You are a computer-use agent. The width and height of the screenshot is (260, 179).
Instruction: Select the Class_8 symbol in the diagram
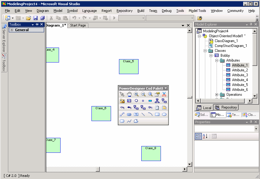click(x=151, y=154)
